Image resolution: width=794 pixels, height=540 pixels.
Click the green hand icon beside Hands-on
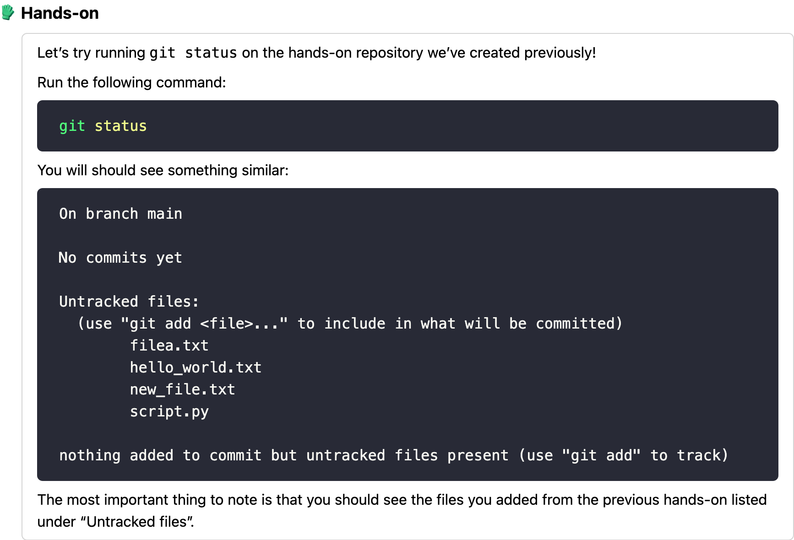[8, 12]
